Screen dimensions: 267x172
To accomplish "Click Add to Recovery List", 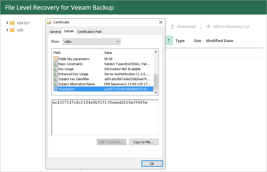I will click(228, 27).
